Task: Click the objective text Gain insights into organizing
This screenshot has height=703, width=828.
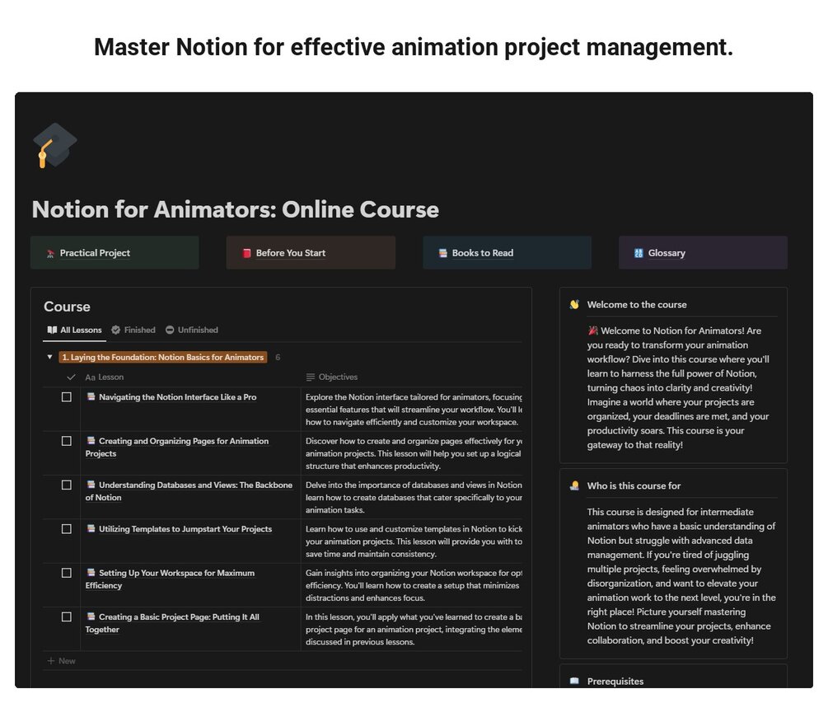Action: [x=414, y=585]
